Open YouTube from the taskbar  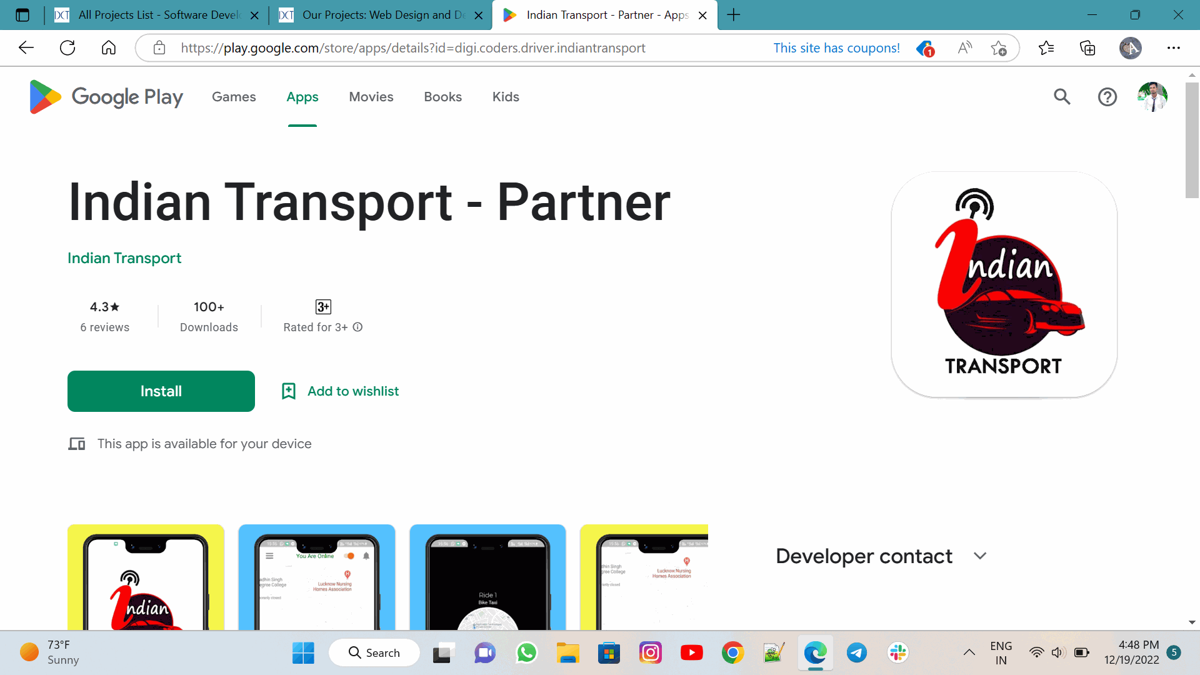[691, 653]
